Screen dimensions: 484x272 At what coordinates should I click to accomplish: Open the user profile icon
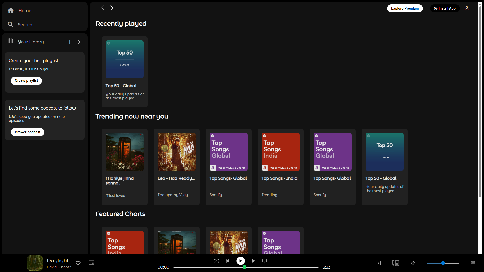click(x=467, y=8)
